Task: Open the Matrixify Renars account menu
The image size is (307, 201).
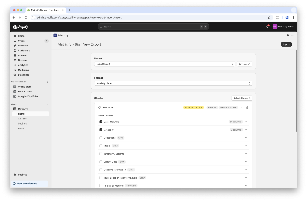Action: click(283, 27)
